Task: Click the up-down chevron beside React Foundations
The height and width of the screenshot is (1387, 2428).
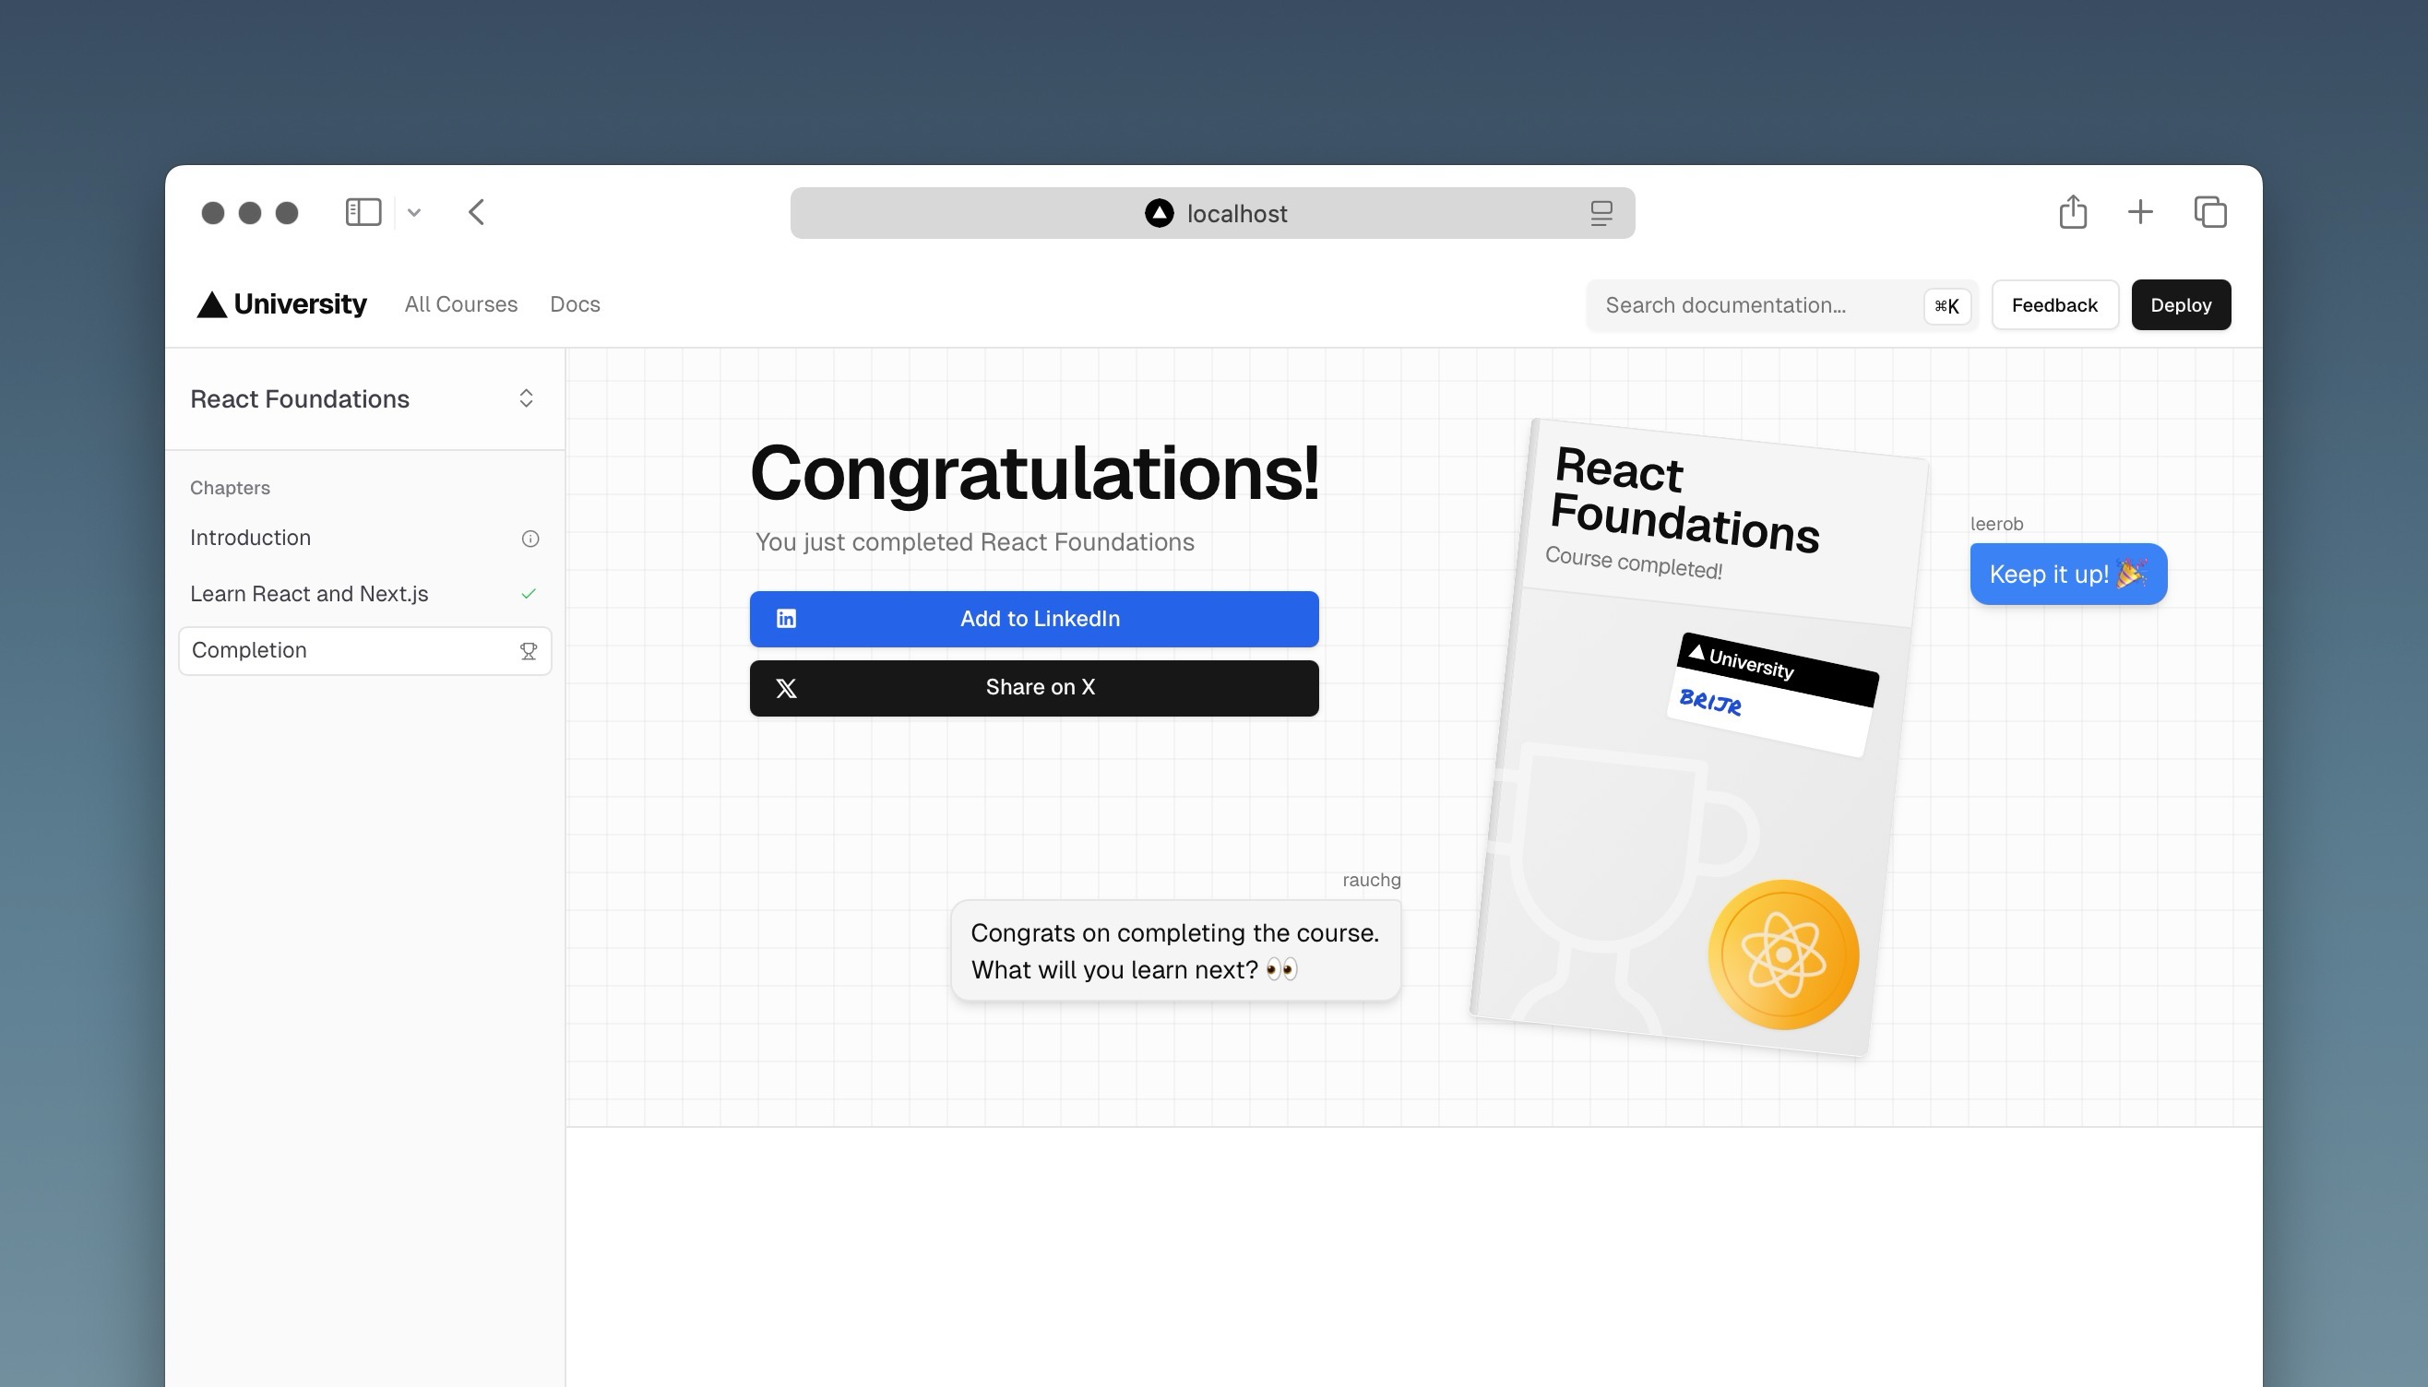Action: (526, 398)
